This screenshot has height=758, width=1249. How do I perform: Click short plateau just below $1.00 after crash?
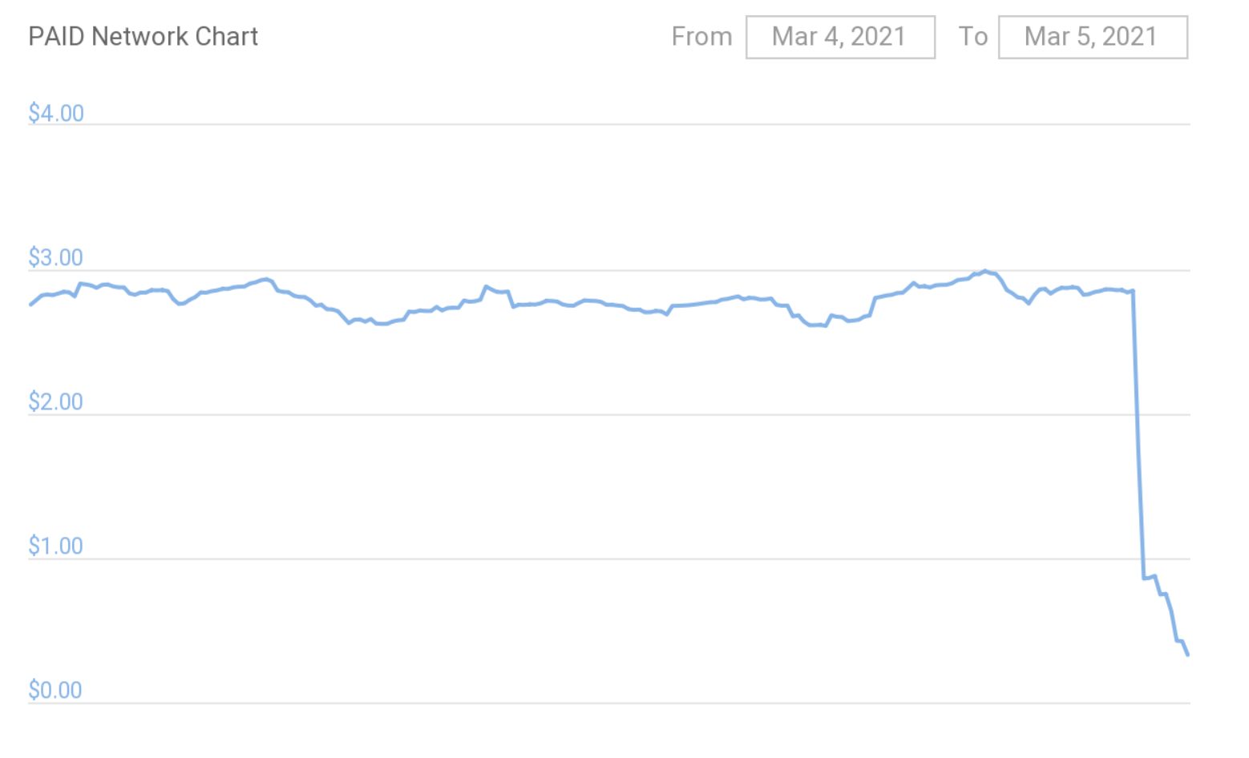coord(1149,577)
